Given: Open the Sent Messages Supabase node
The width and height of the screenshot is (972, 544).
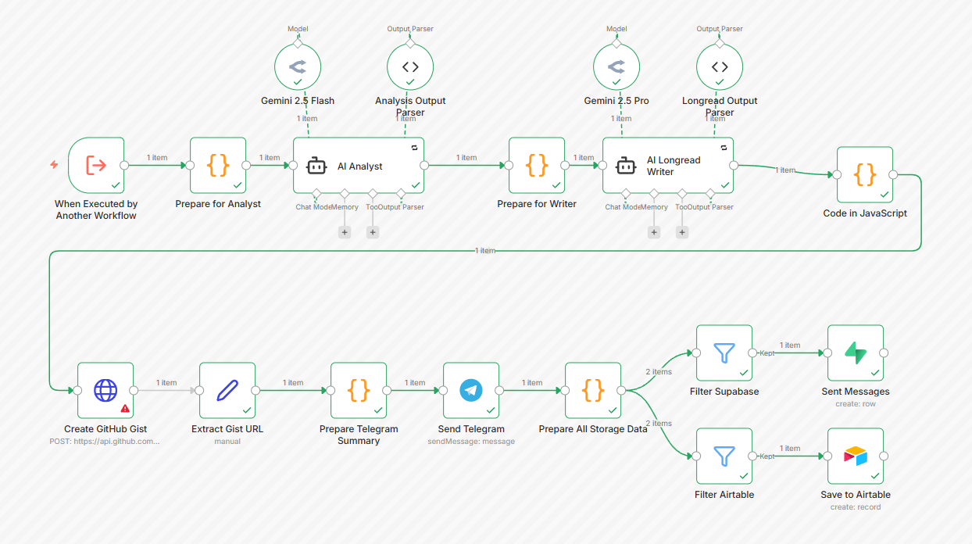Looking at the screenshot, I should 856,353.
